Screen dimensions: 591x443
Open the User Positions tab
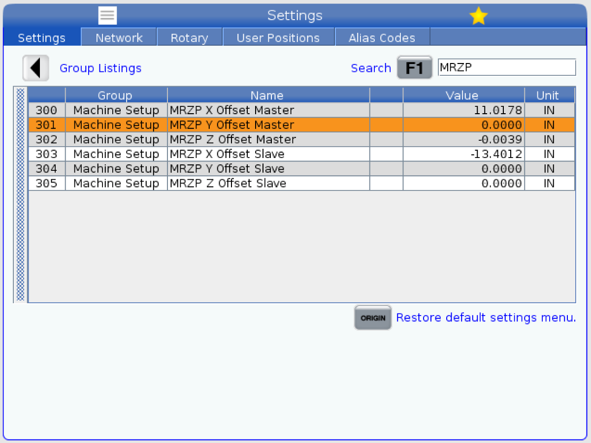pos(278,38)
